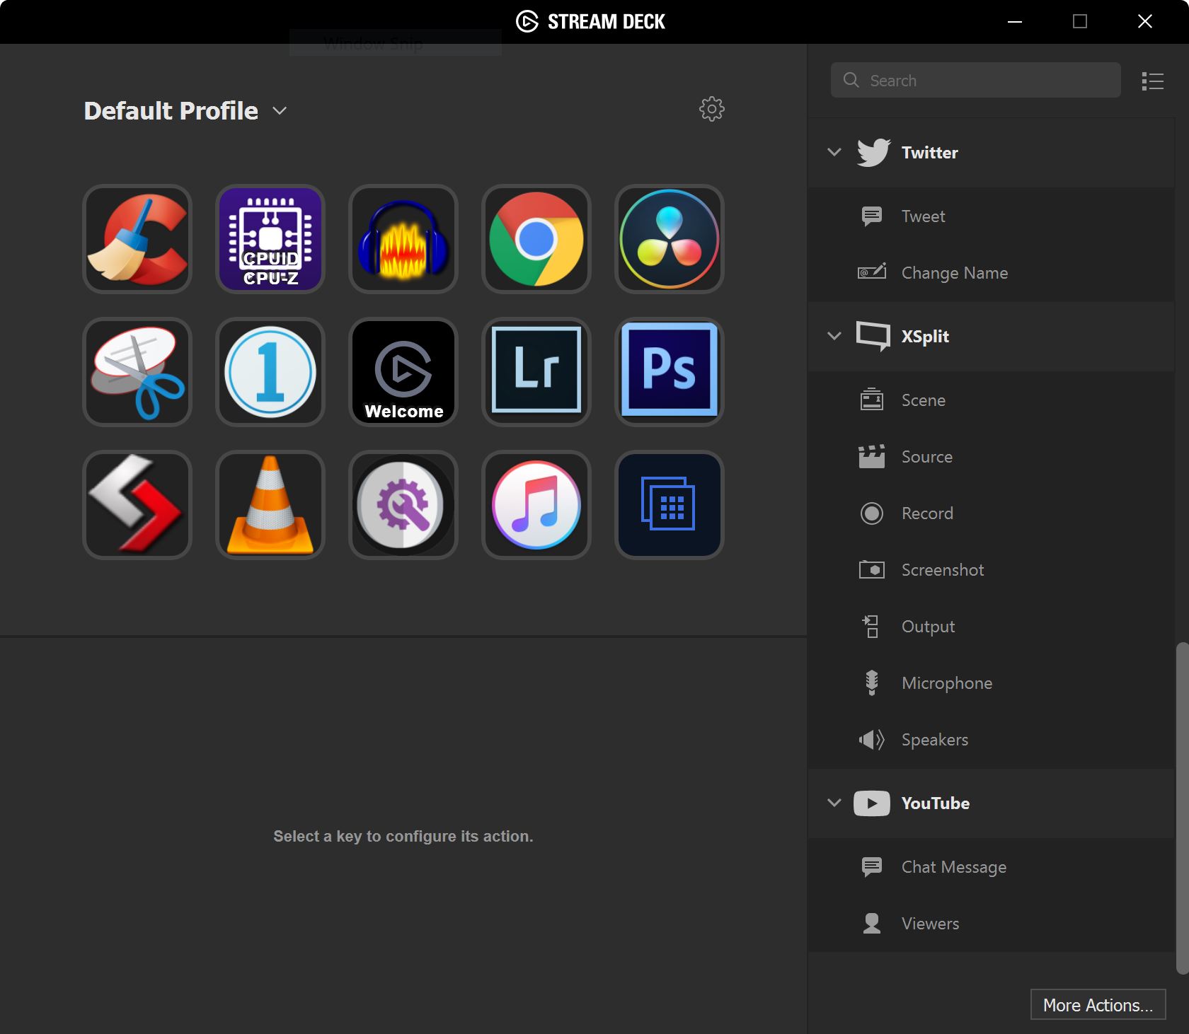Select the red and silver arrows key
This screenshot has width=1189, height=1034.
pyautogui.click(x=137, y=505)
